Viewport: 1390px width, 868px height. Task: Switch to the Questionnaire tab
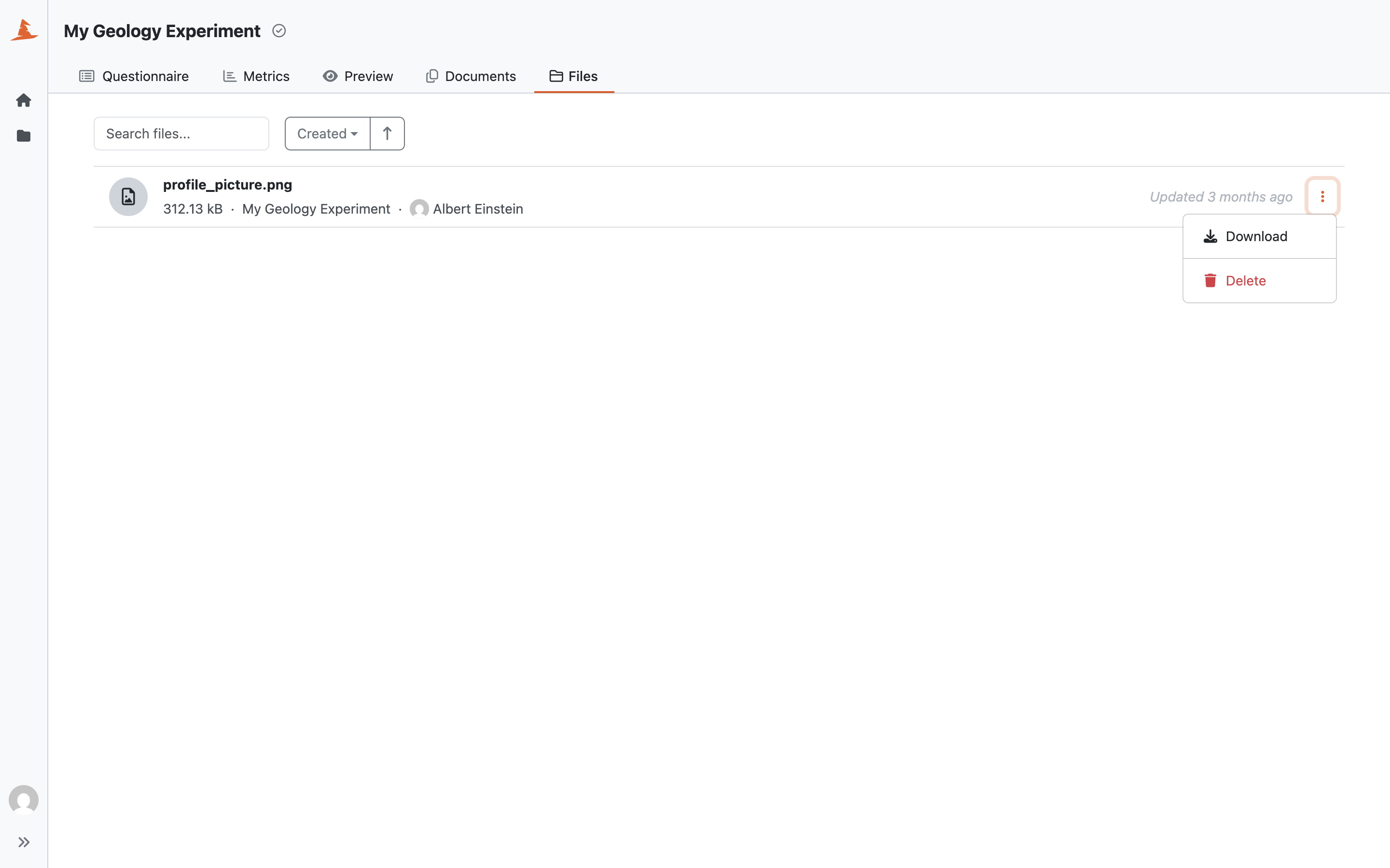[134, 76]
